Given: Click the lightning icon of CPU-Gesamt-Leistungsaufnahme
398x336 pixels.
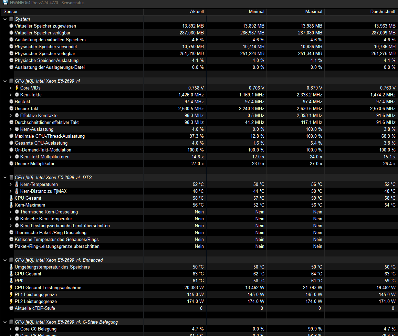Looking at the screenshot, I should [11, 287].
